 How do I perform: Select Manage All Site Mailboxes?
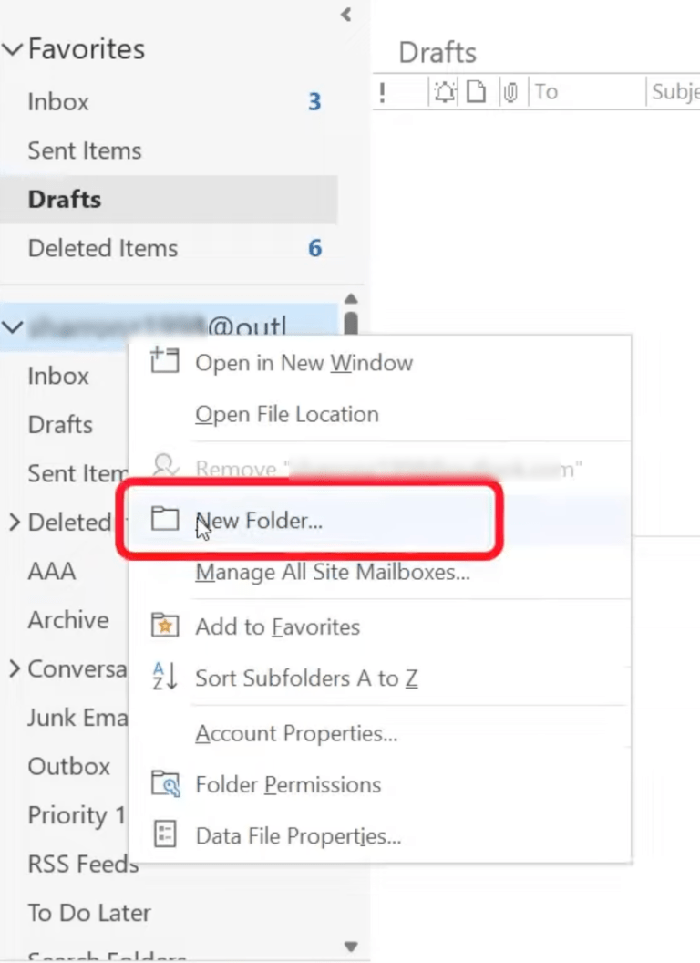click(x=332, y=573)
